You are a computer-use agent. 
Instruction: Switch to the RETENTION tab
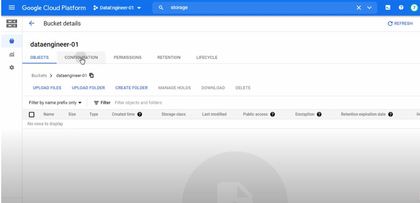pos(169,58)
